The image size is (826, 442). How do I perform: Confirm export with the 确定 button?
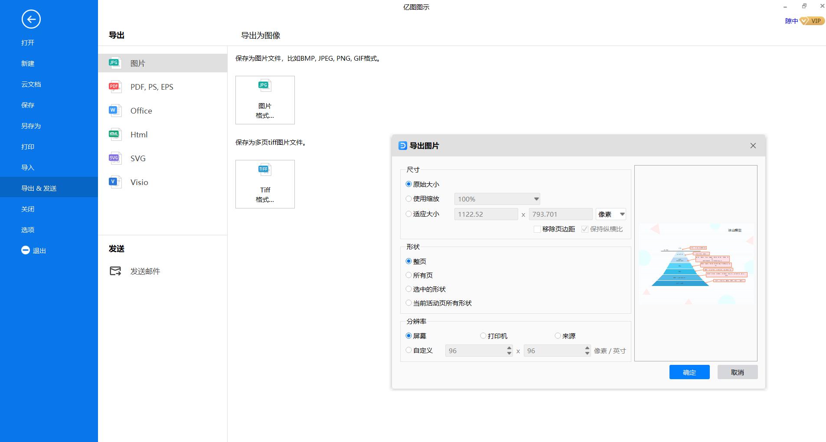[x=689, y=372]
